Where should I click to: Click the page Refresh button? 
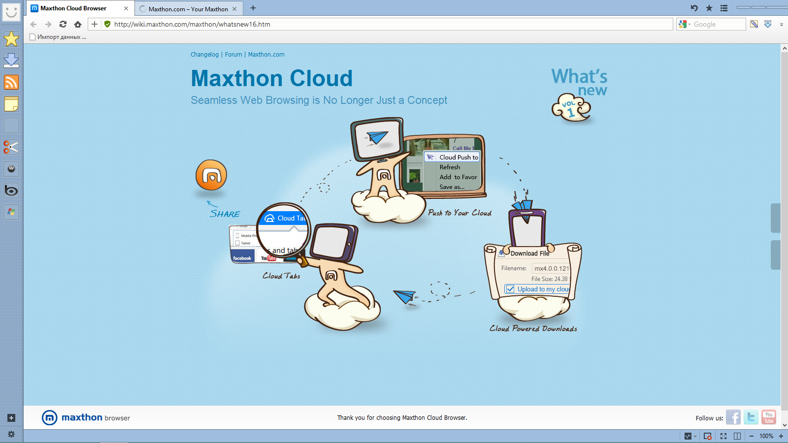63,24
